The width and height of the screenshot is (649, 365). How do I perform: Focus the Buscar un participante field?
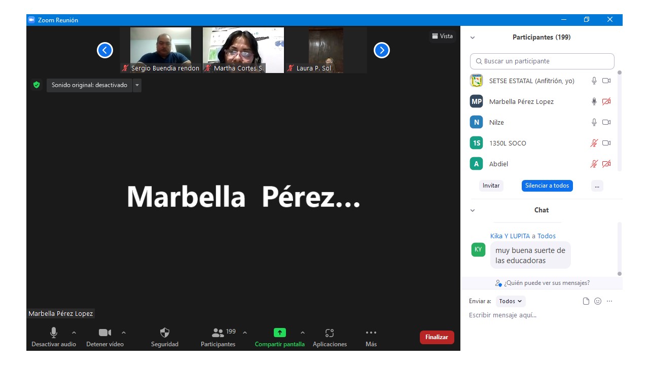tap(542, 61)
